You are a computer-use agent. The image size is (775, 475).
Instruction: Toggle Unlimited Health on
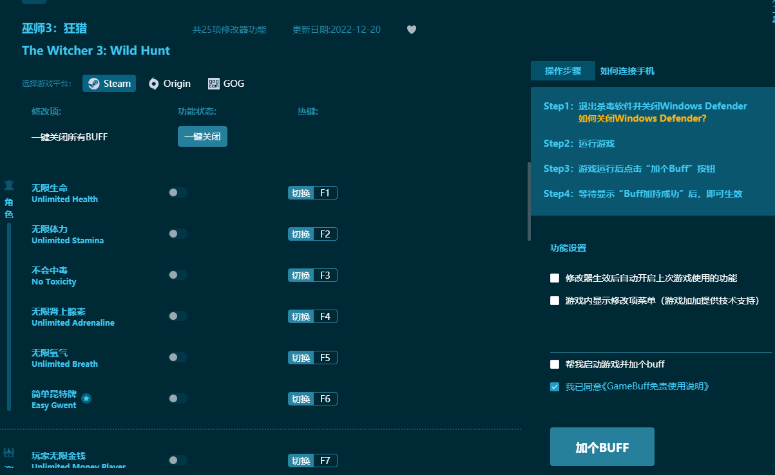click(178, 192)
